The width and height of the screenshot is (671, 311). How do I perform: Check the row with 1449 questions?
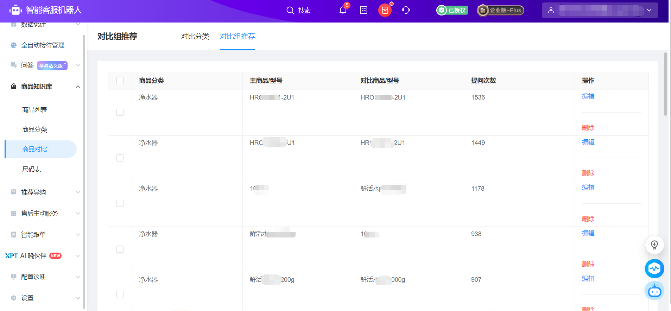(x=120, y=158)
